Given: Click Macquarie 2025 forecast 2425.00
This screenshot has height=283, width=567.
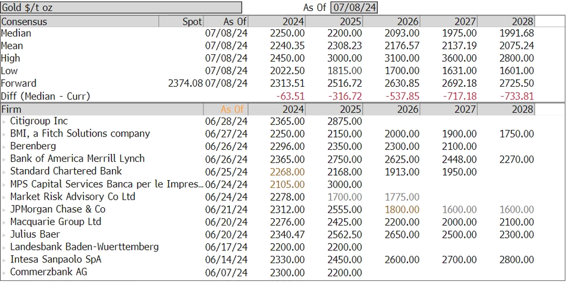Looking at the screenshot, I should [344, 222].
